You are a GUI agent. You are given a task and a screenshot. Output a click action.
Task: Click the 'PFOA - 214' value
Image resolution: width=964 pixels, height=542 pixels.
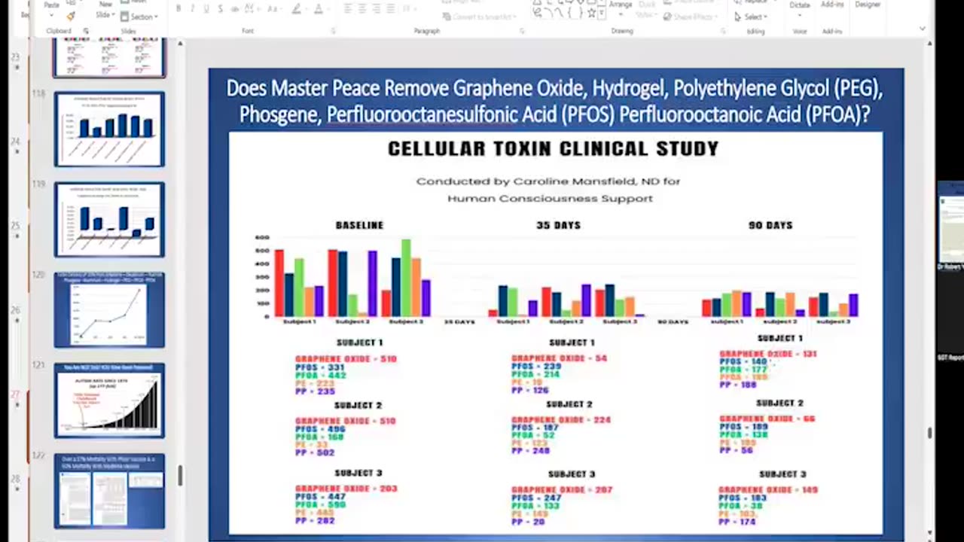535,375
